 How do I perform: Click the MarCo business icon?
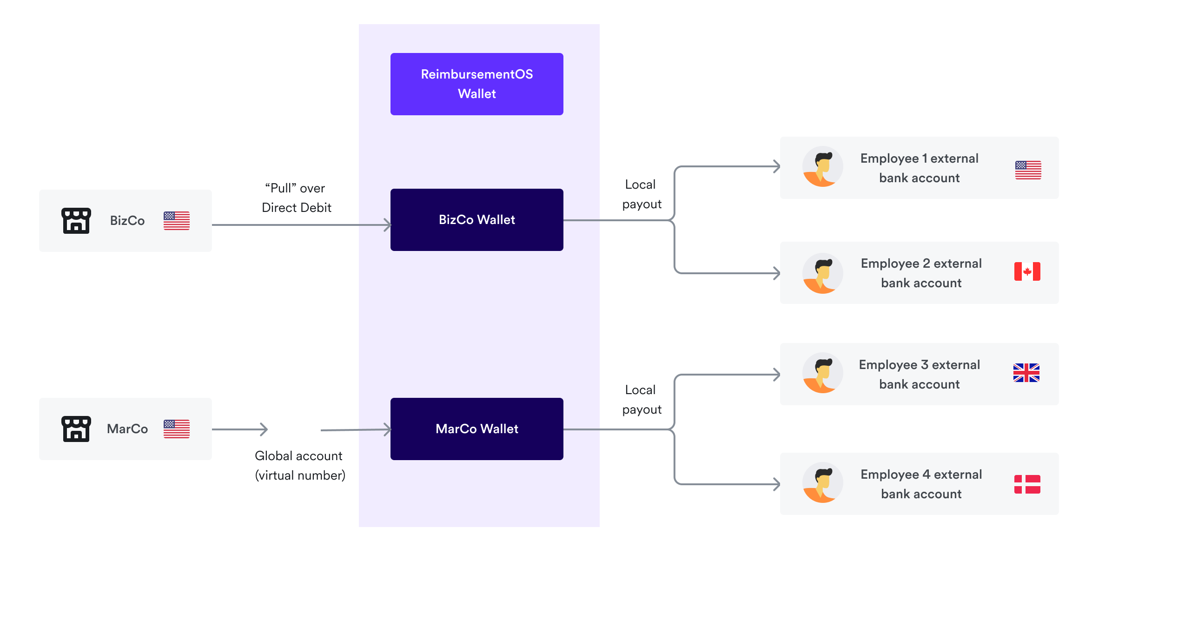point(77,429)
